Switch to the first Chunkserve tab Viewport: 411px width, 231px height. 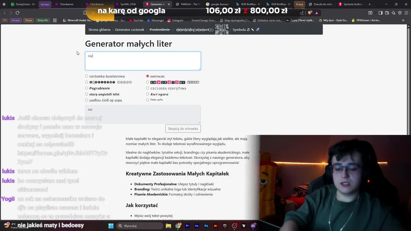pyautogui.click(x=66, y=4)
